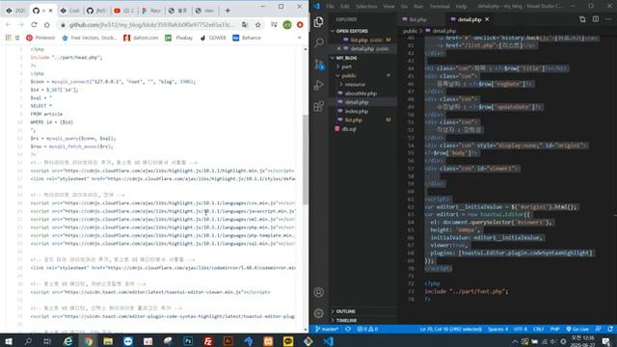Click the translate icon in Chrome address bar
Screen dimensions: 617x347
[245, 25]
